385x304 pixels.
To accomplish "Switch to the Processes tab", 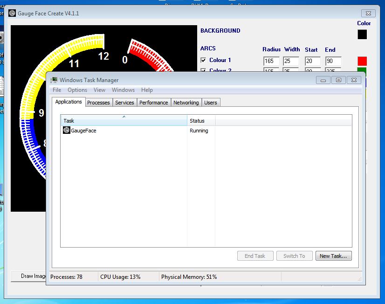I will (x=98, y=103).
